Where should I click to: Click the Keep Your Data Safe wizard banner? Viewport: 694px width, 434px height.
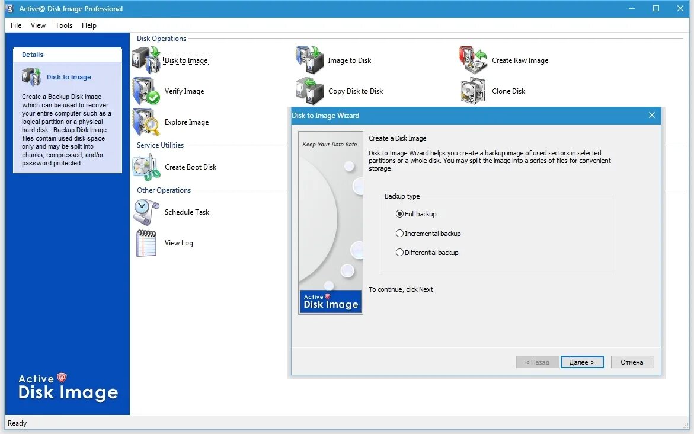331,223
